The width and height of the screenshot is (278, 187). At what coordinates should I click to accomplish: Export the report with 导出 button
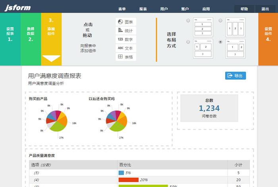[235, 76]
